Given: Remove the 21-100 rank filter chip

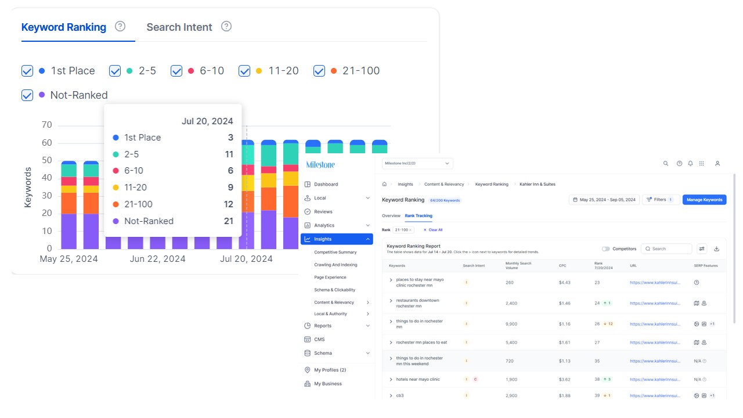Looking at the screenshot, I should click(x=410, y=230).
